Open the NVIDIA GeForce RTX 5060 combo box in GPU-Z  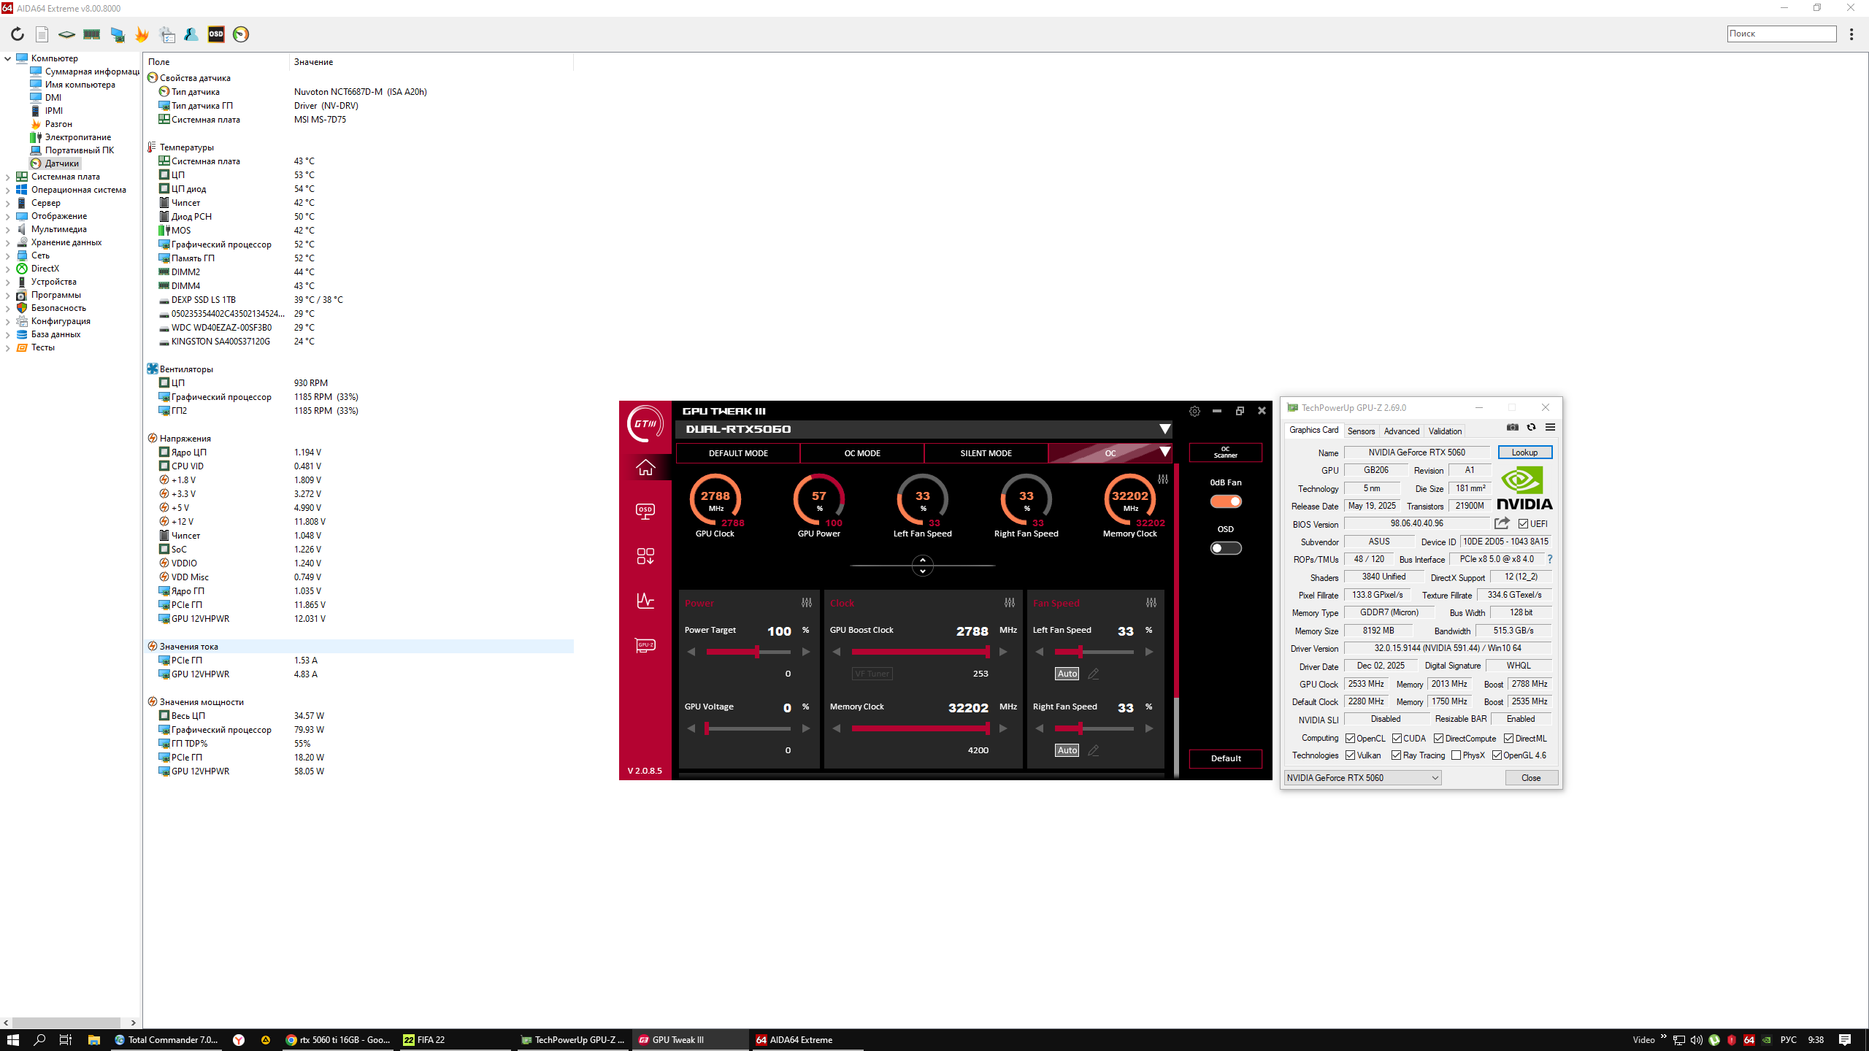click(x=1363, y=778)
